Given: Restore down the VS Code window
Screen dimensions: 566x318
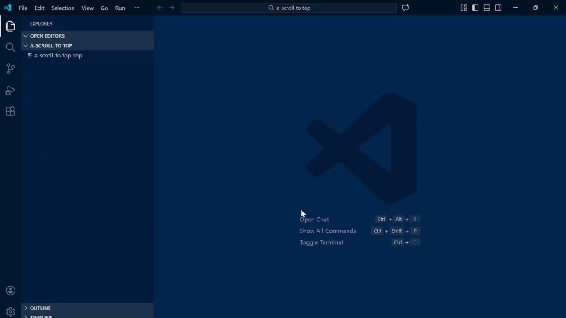Looking at the screenshot, I should coord(535,8).
